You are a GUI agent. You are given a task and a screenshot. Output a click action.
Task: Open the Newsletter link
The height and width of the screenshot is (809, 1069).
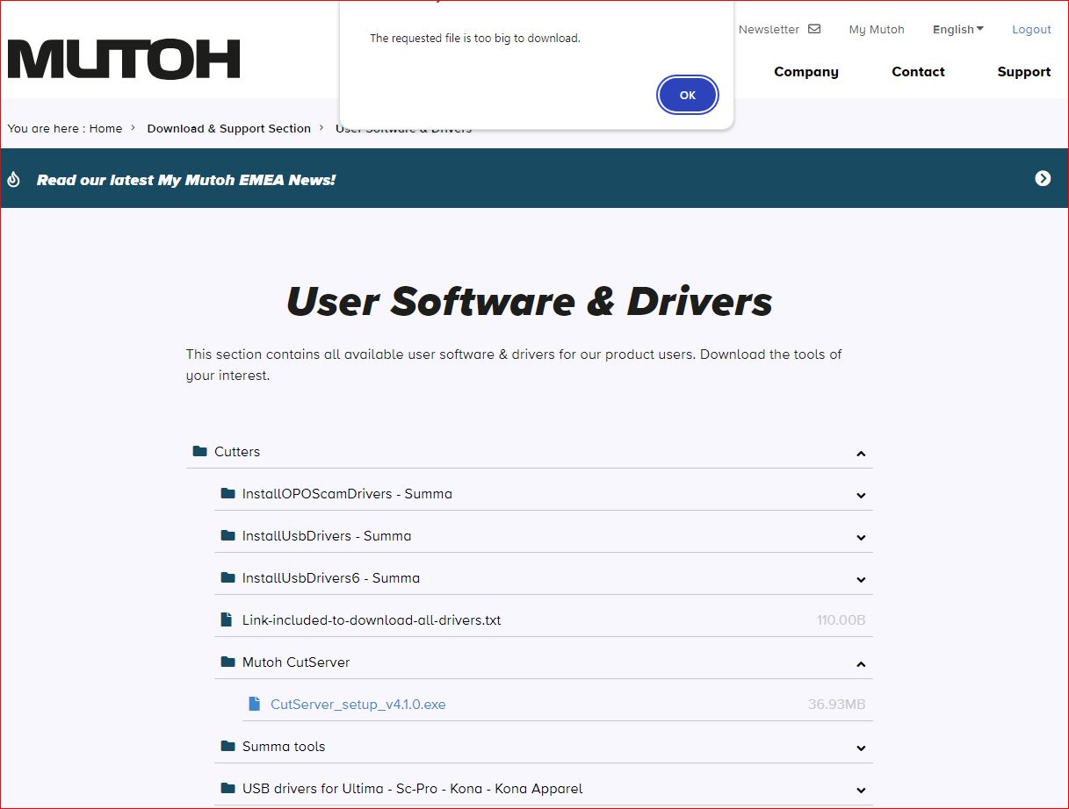pyautogui.click(x=769, y=29)
